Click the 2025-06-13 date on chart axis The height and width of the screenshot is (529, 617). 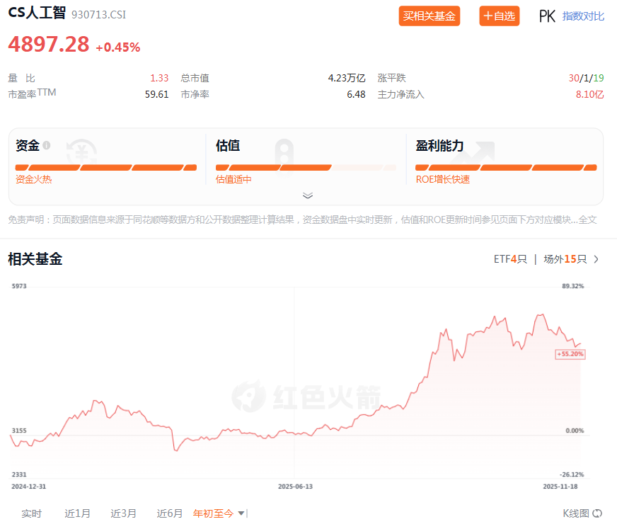point(296,487)
